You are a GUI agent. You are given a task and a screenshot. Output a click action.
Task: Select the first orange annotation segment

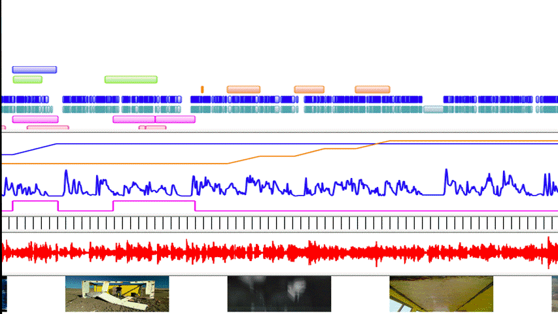pyautogui.click(x=243, y=89)
